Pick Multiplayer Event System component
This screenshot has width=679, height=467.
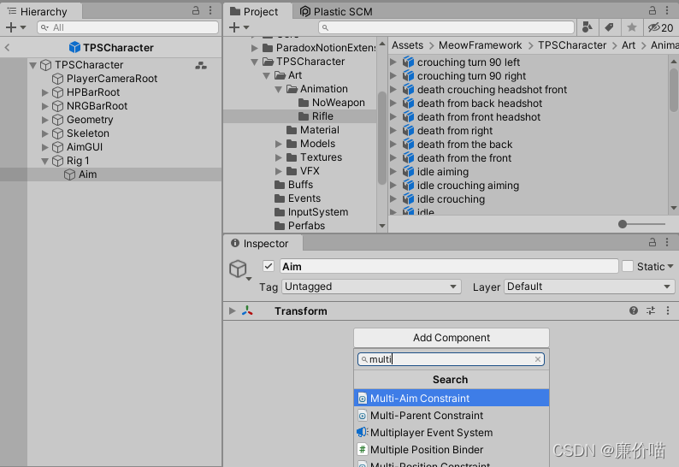pyautogui.click(x=452, y=432)
